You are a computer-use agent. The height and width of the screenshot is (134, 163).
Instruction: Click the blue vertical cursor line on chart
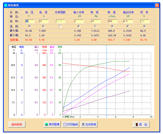pyautogui.click(x=106, y=81)
